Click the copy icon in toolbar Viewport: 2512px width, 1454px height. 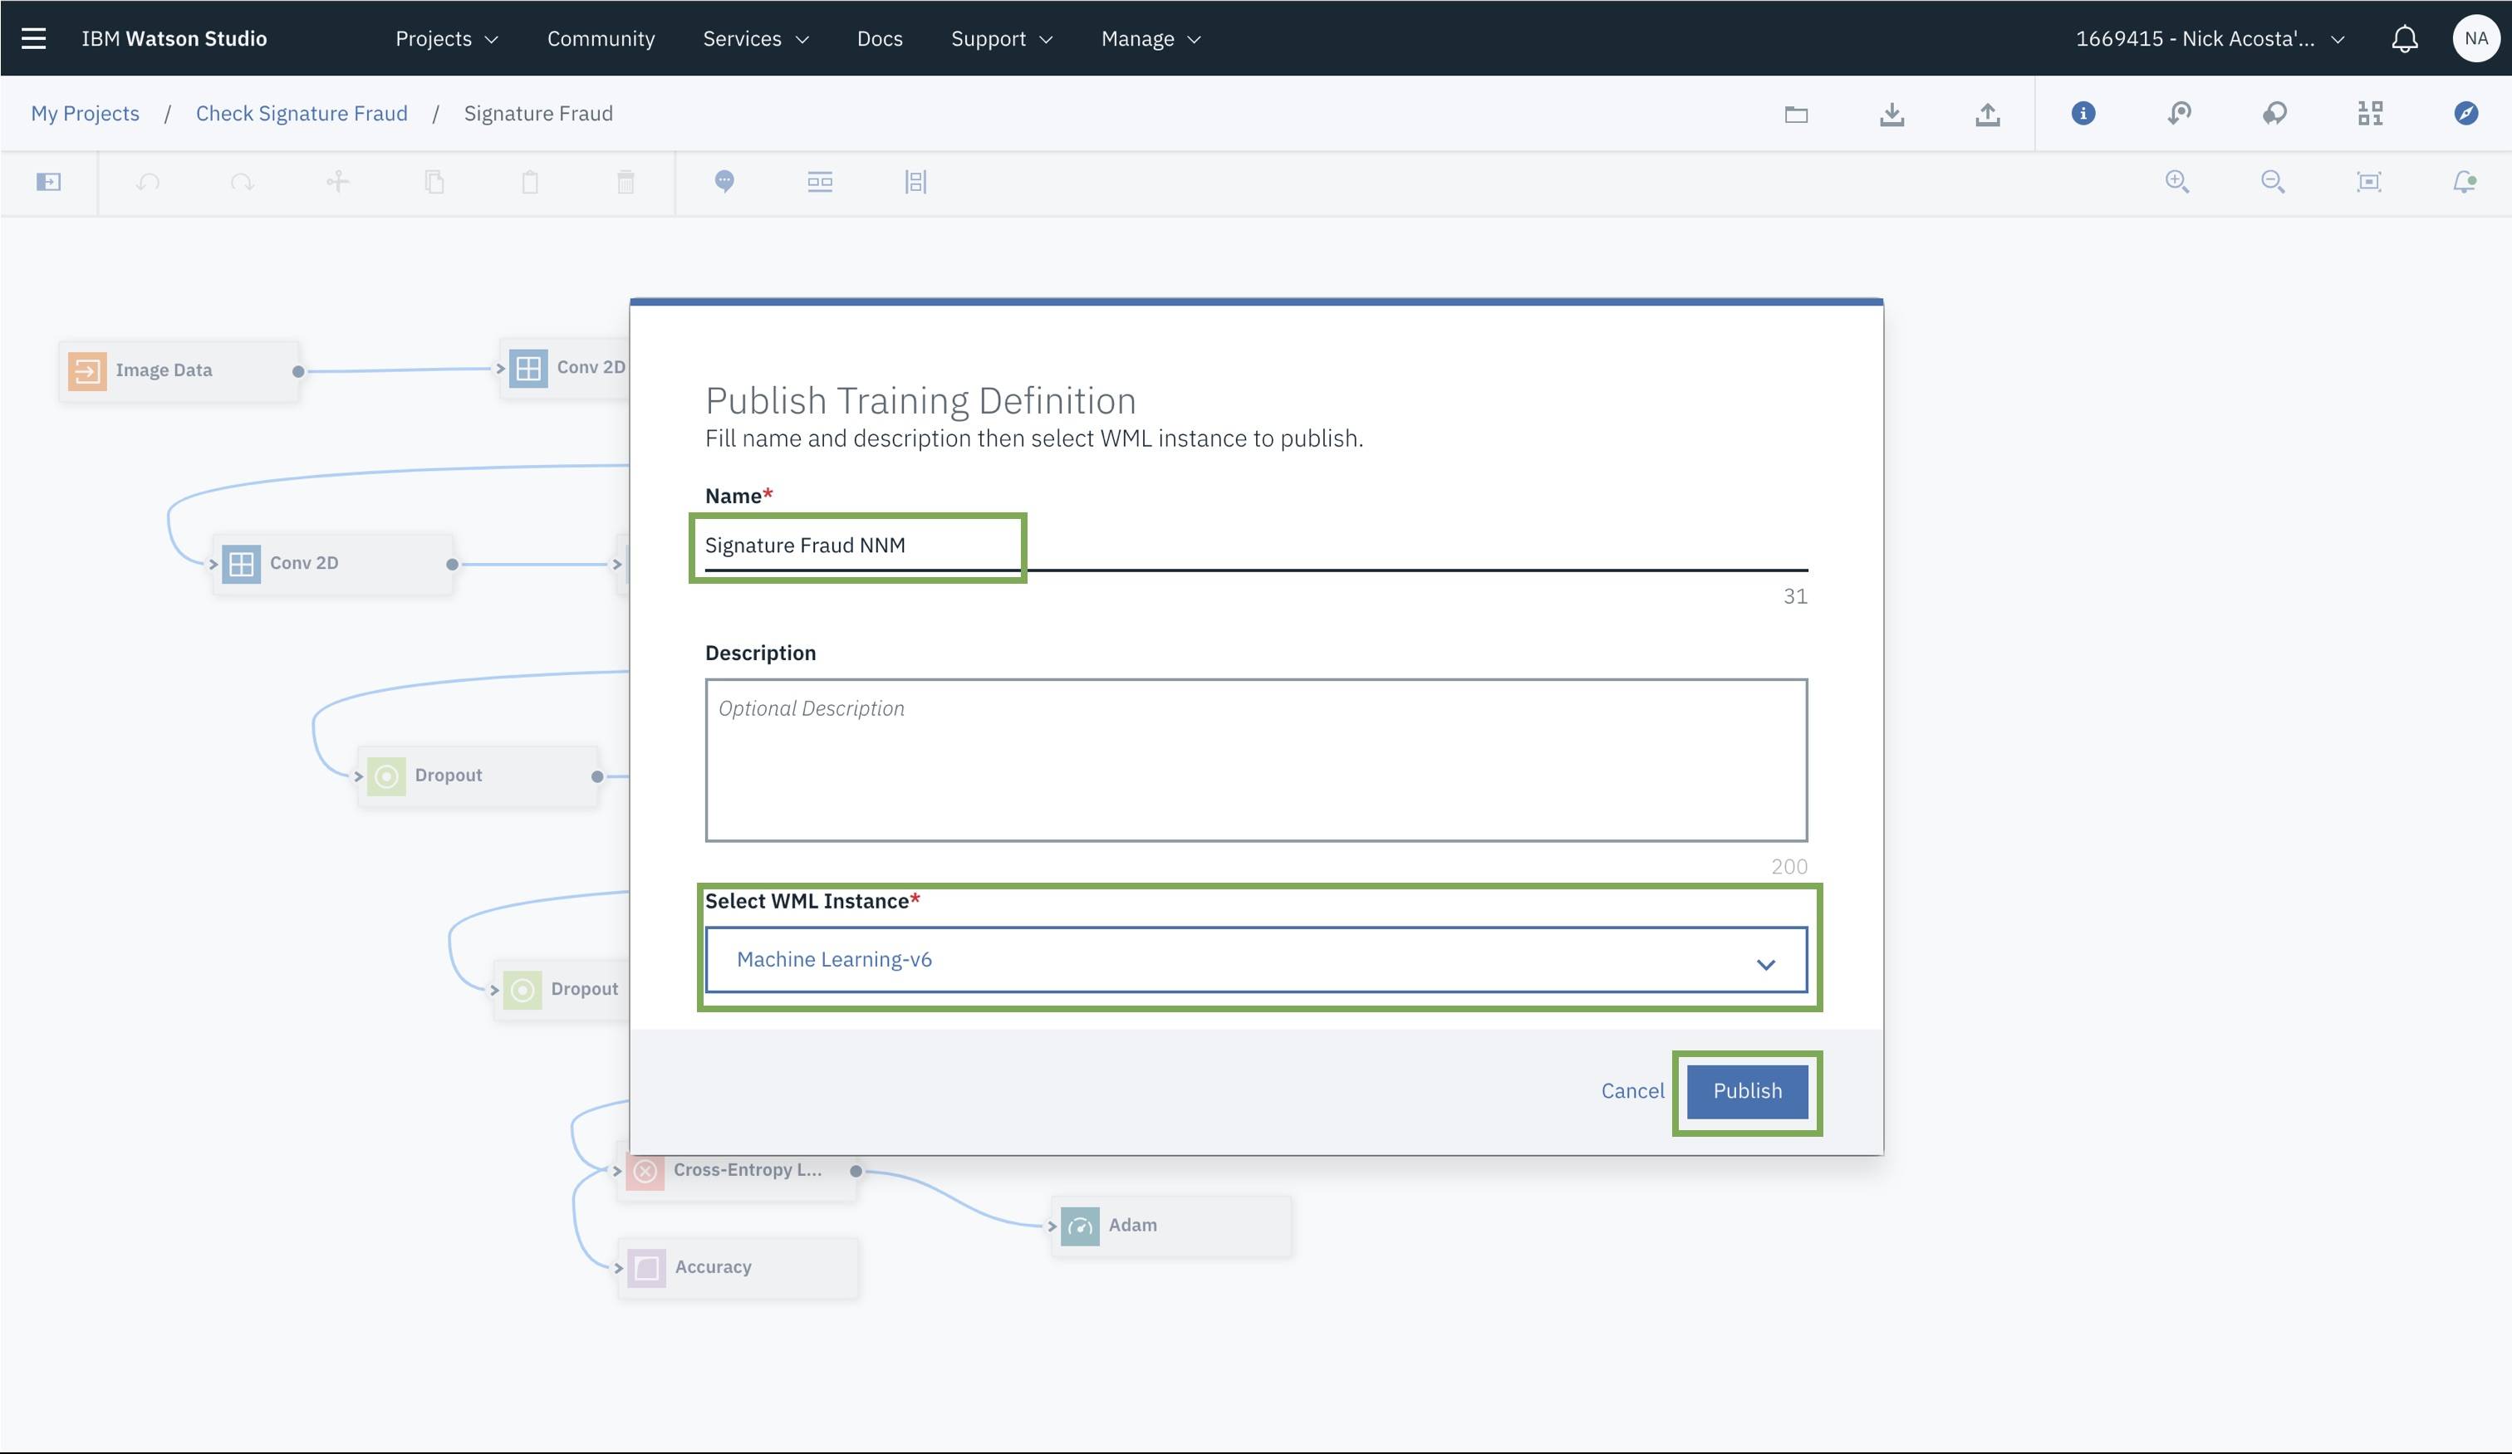pyautogui.click(x=434, y=181)
